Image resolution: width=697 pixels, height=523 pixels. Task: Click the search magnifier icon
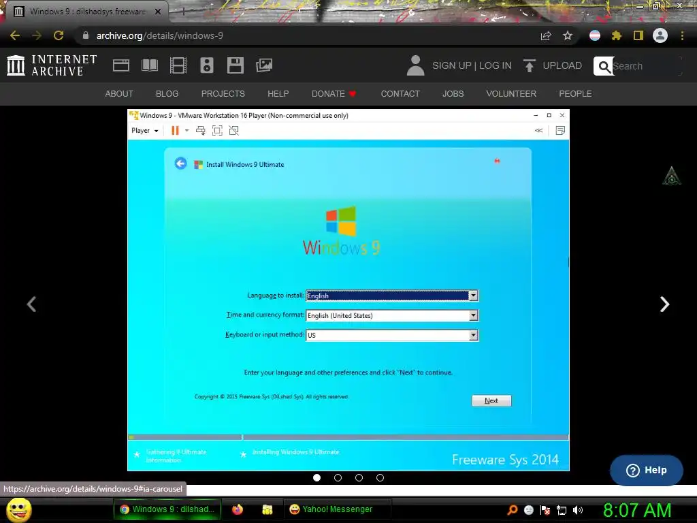tap(604, 66)
